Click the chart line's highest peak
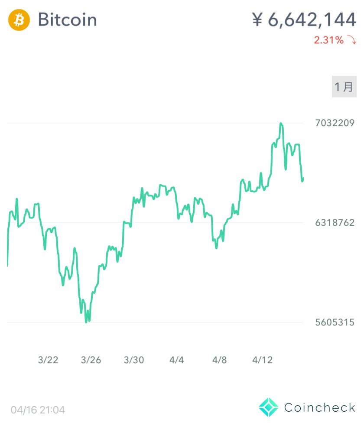The width and height of the screenshot is (364, 423). [281, 124]
